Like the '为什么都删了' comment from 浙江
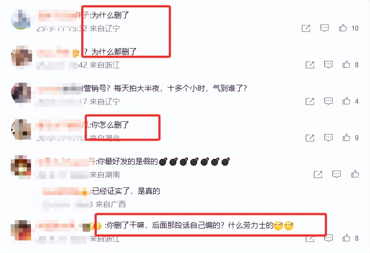Image resolution: width=370 pixels, height=253 pixels. coord(347,64)
